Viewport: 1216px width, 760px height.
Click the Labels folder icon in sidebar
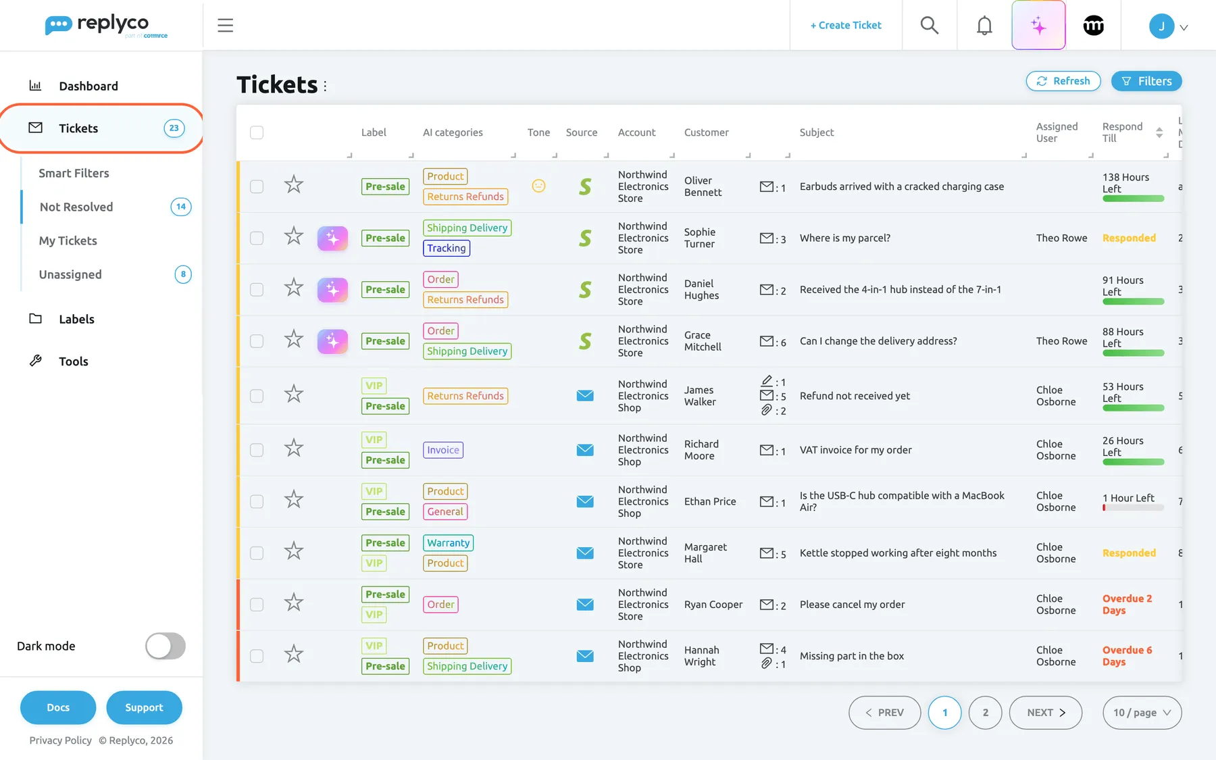[36, 318]
